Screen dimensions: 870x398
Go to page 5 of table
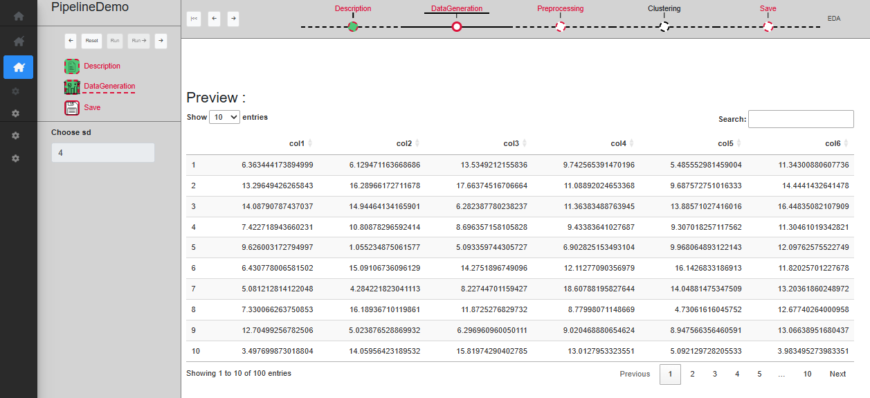pyautogui.click(x=759, y=374)
